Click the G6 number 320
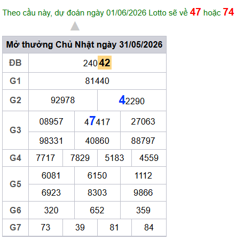Screen dimensions: 236x239 coord(51,210)
